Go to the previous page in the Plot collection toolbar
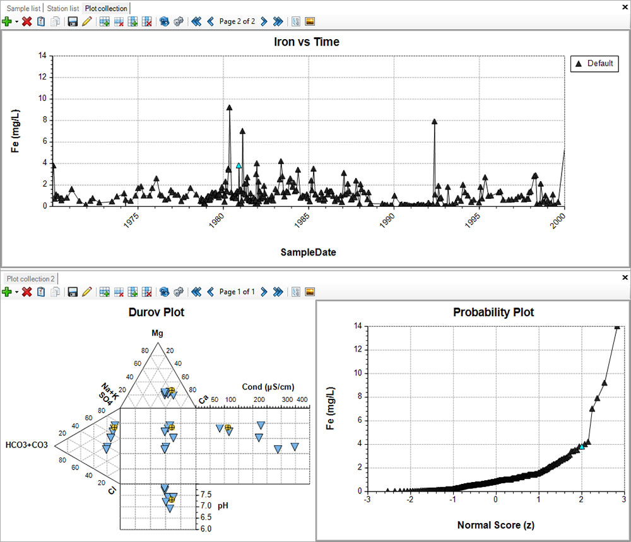 (210, 21)
